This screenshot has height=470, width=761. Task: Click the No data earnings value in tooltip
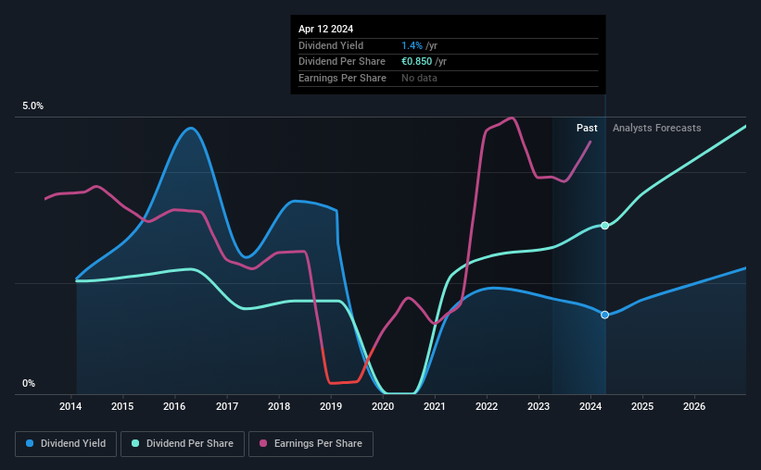pos(419,78)
